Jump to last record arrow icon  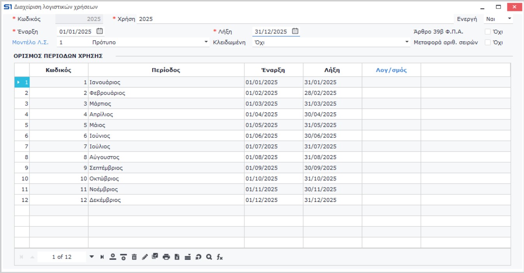[102, 257]
